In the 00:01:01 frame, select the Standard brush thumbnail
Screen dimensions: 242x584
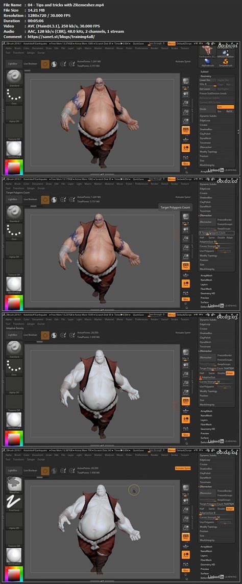click(14, 78)
